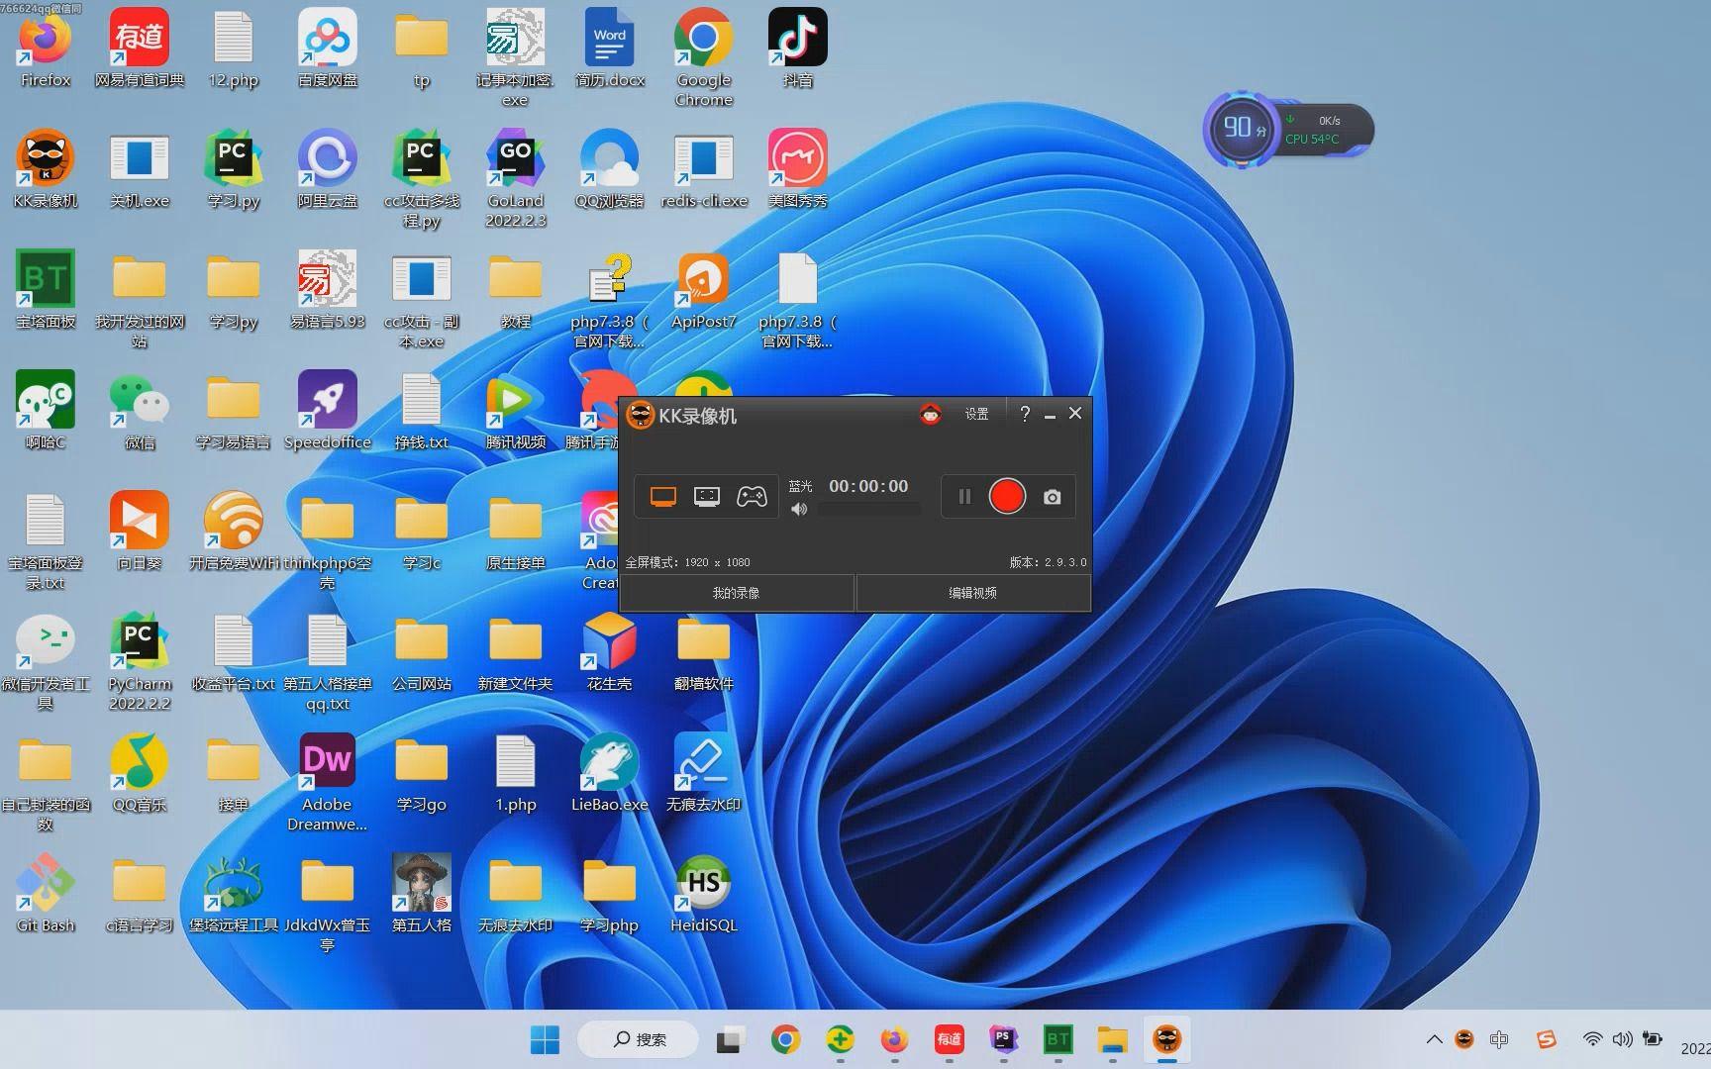Select the 抖音 desktop icon
The height and width of the screenshot is (1069, 1711).
(798, 49)
